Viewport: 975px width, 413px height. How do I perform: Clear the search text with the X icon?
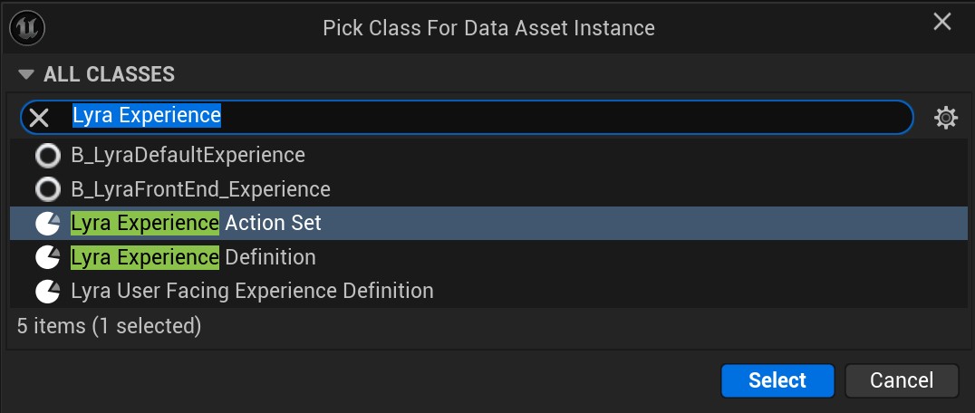click(39, 117)
